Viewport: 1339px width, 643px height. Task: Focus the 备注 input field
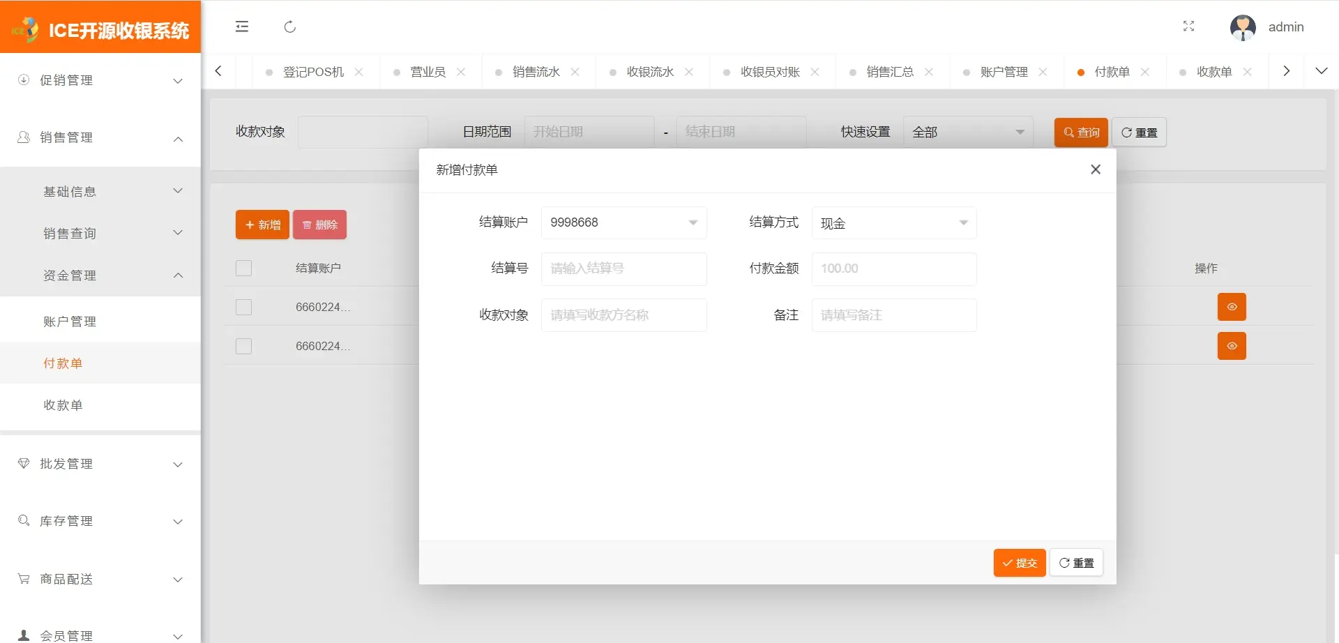point(894,315)
